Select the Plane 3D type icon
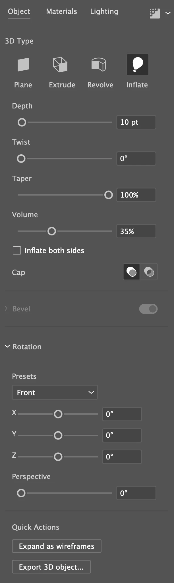This screenshot has height=583, width=174. 23,65
